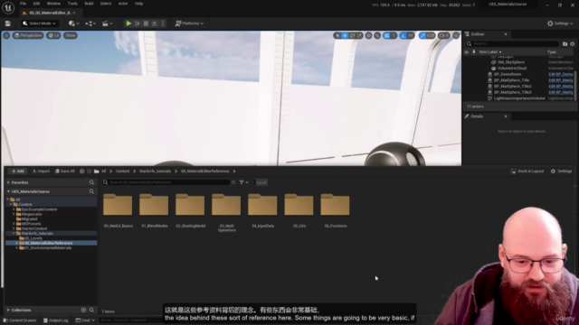Click Save All in Content Browser
Screen dimensions: 579x325
65,171
